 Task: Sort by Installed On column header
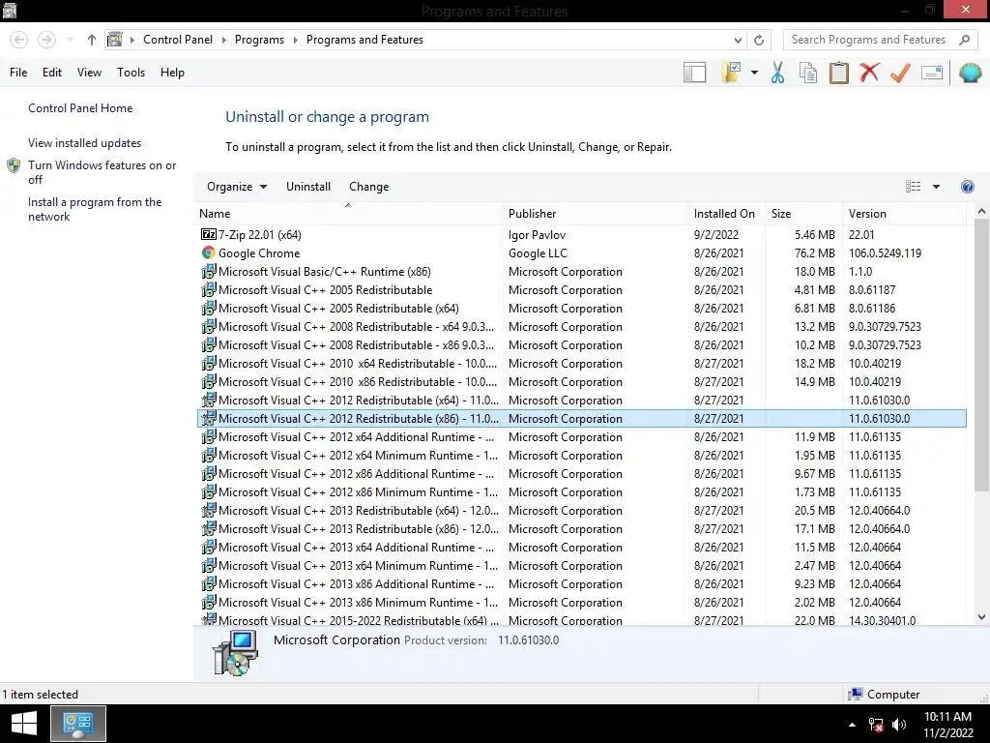[x=726, y=214]
